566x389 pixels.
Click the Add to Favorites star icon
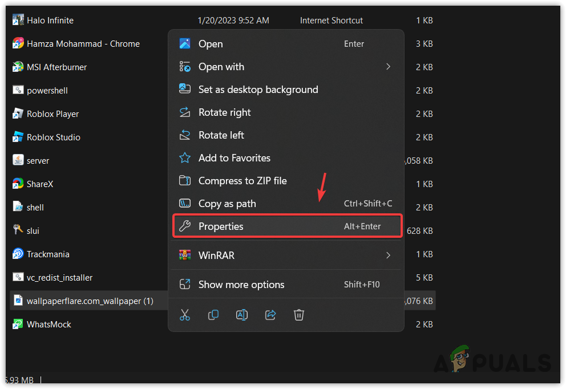(x=185, y=157)
